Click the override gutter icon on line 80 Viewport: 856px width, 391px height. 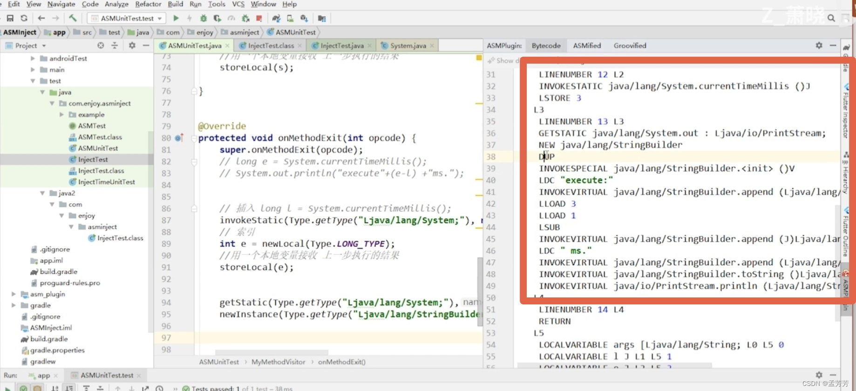pos(179,138)
